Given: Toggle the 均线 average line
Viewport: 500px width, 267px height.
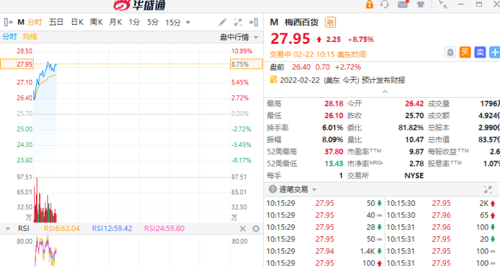Looking at the screenshot, I should [29, 37].
